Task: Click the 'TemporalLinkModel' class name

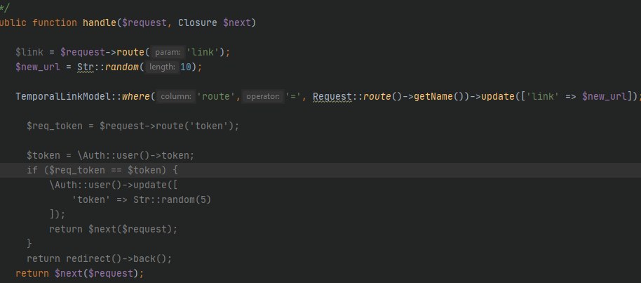Action: [x=63, y=97]
